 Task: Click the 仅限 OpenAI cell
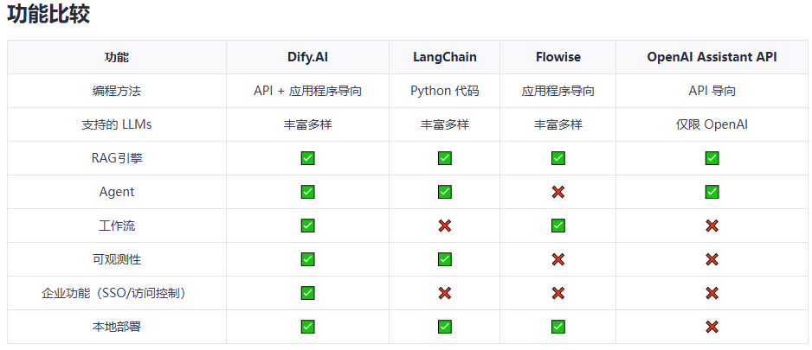tap(712, 124)
